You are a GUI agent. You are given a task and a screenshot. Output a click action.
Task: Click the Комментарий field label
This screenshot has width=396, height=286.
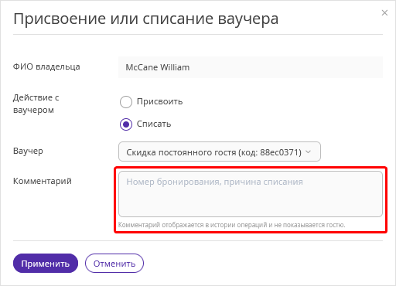[43, 181]
